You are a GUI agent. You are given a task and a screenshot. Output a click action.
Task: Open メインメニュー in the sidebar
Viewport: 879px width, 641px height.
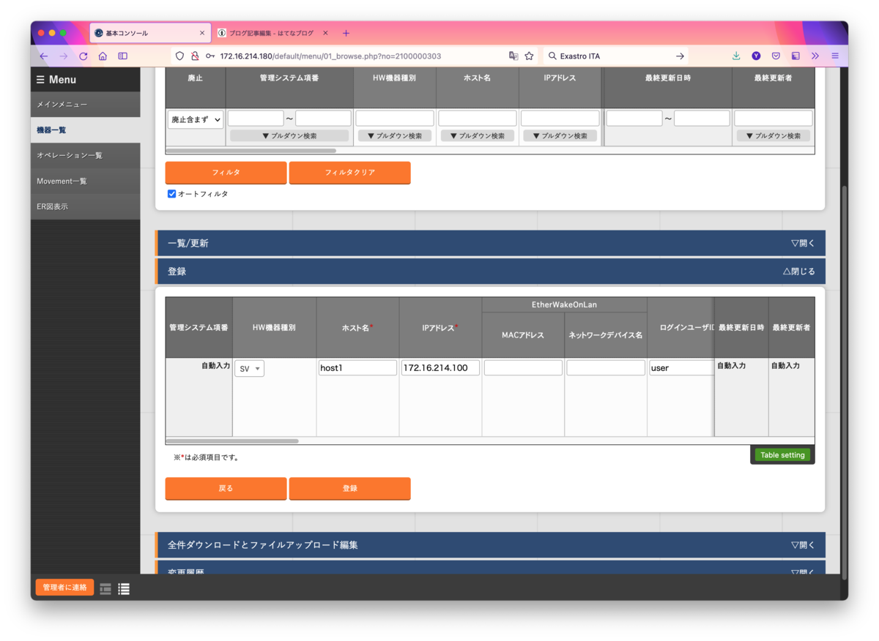pyautogui.click(x=85, y=105)
